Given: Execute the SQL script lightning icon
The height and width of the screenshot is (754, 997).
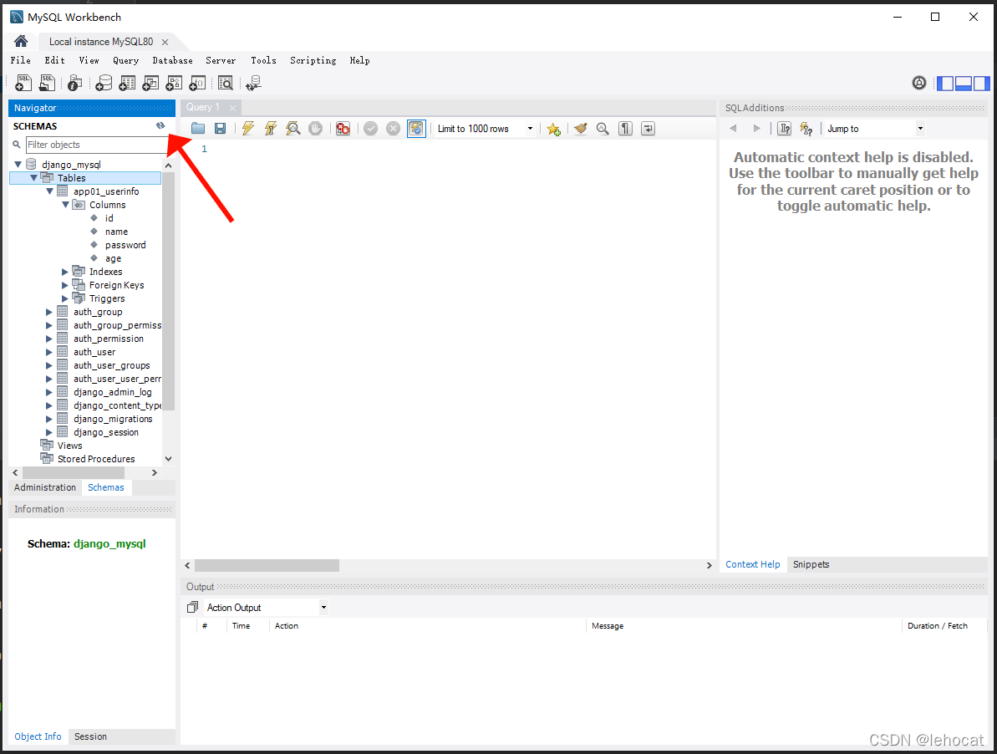Looking at the screenshot, I should [x=248, y=129].
